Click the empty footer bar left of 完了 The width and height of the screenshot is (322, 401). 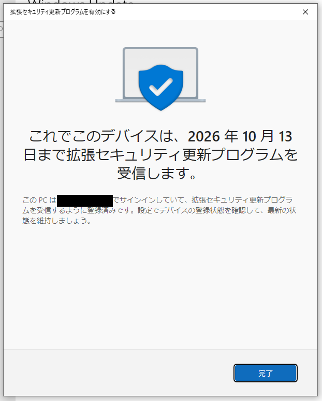[x=119, y=373]
